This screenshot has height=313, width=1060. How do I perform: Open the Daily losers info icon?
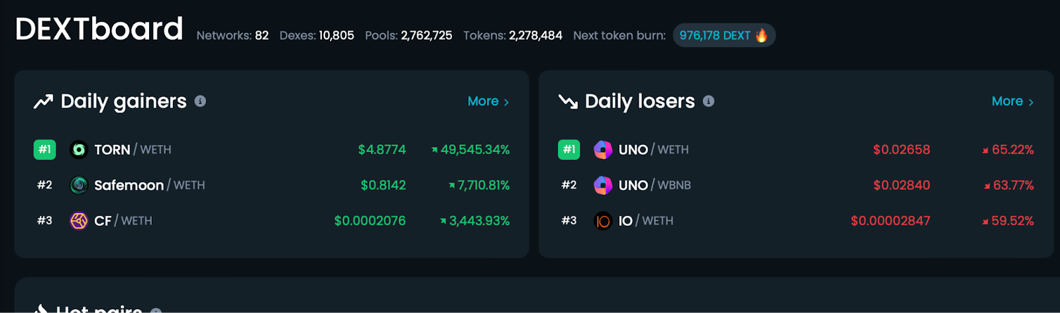point(708,101)
